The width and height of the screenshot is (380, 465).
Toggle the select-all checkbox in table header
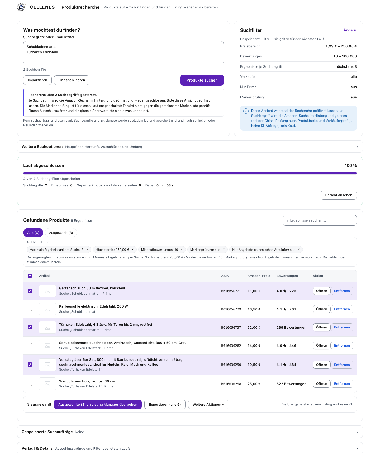(30, 276)
